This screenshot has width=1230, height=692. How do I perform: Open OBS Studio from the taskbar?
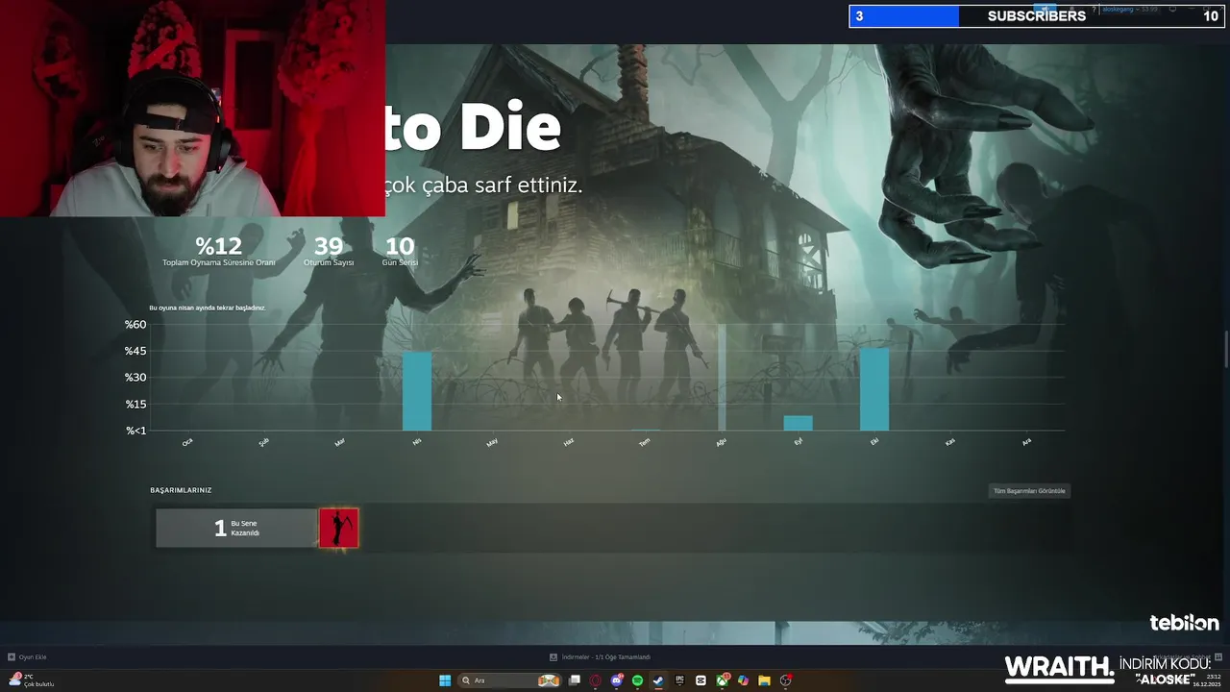click(x=786, y=680)
